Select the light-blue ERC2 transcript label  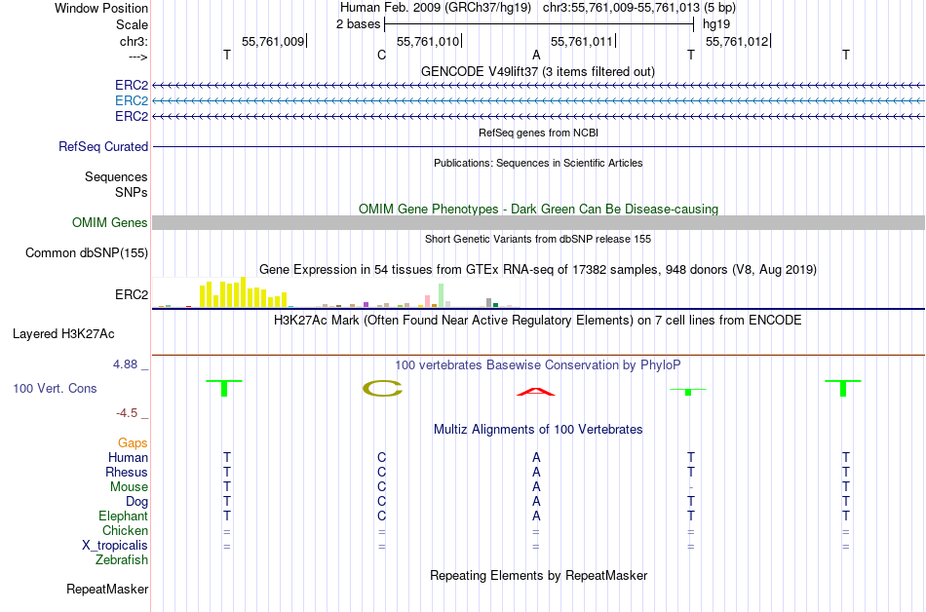[x=132, y=101]
